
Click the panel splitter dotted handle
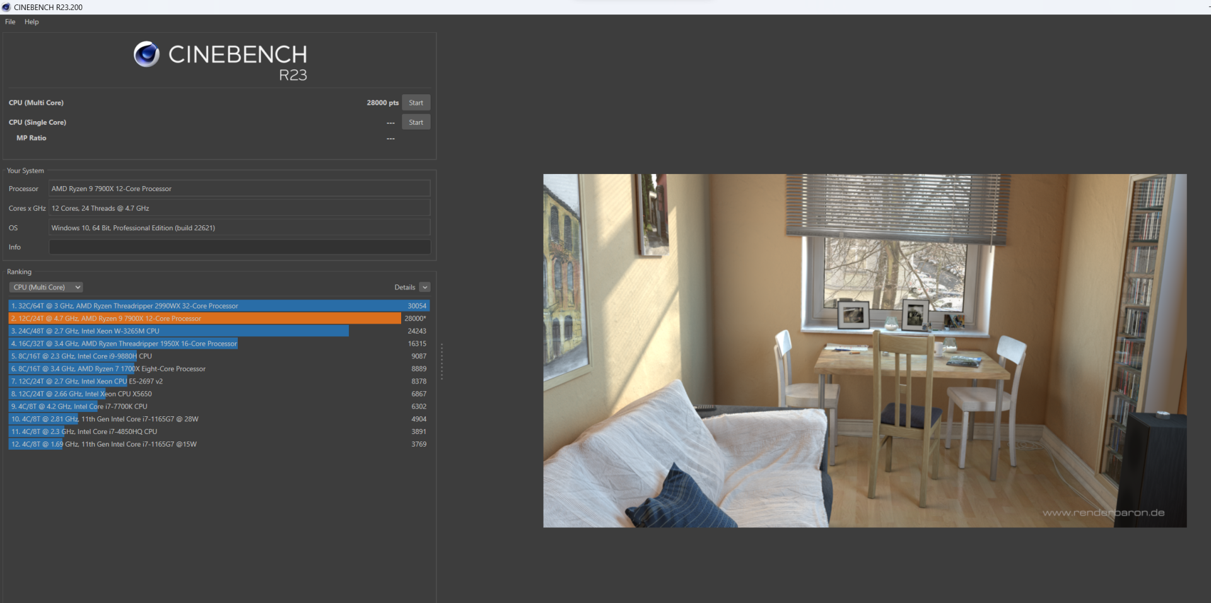(442, 361)
